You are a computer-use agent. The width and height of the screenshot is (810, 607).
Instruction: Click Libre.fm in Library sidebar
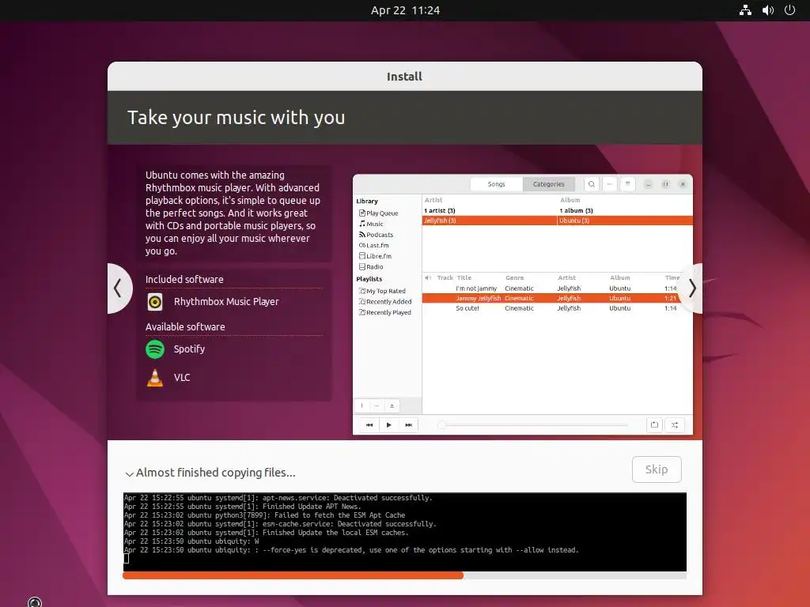pos(376,256)
